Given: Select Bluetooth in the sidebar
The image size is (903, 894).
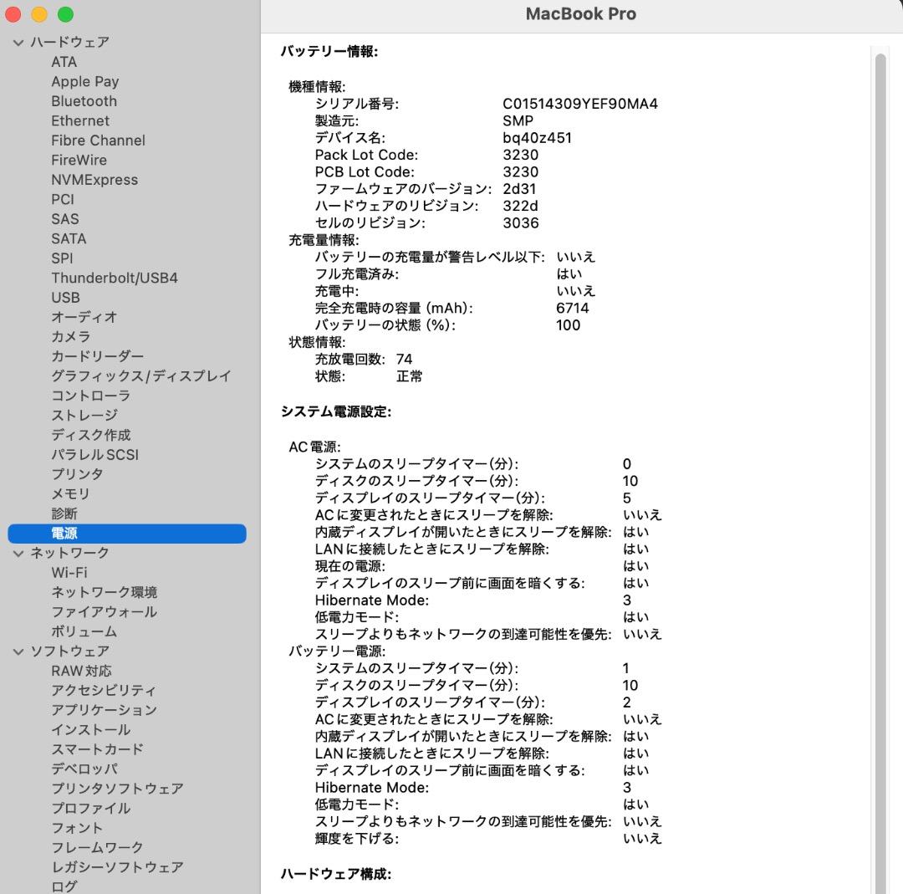Looking at the screenshot, I should pos(84,100).
